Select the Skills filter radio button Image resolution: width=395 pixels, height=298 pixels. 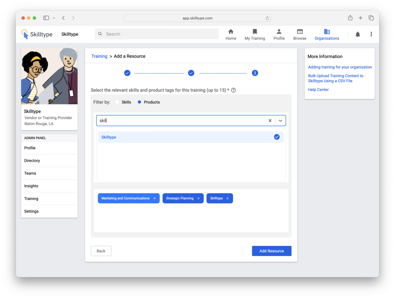point(117,102)
